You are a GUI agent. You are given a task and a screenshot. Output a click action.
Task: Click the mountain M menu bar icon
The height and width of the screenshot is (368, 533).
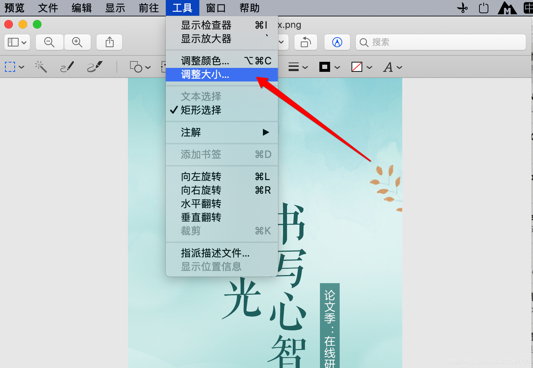click(x=507, y=8)
